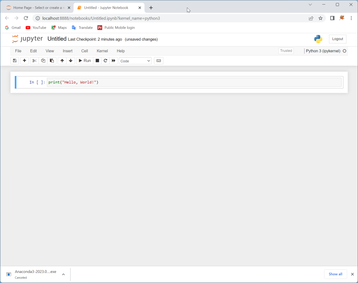Click the Python logo icon
358x283 pixels.
click(318, 39)
